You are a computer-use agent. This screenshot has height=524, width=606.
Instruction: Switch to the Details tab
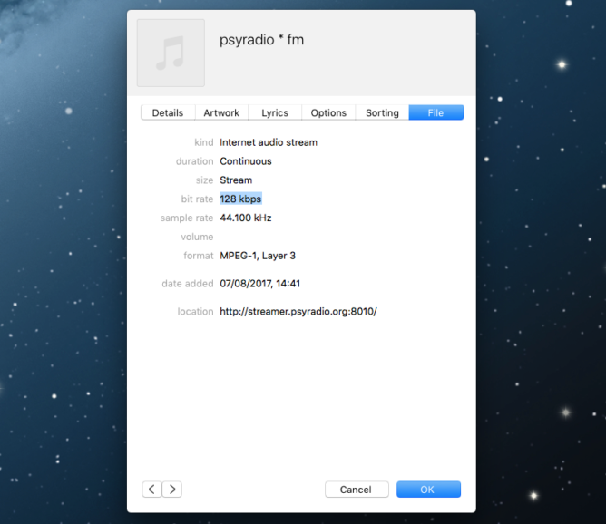[167, 113]
